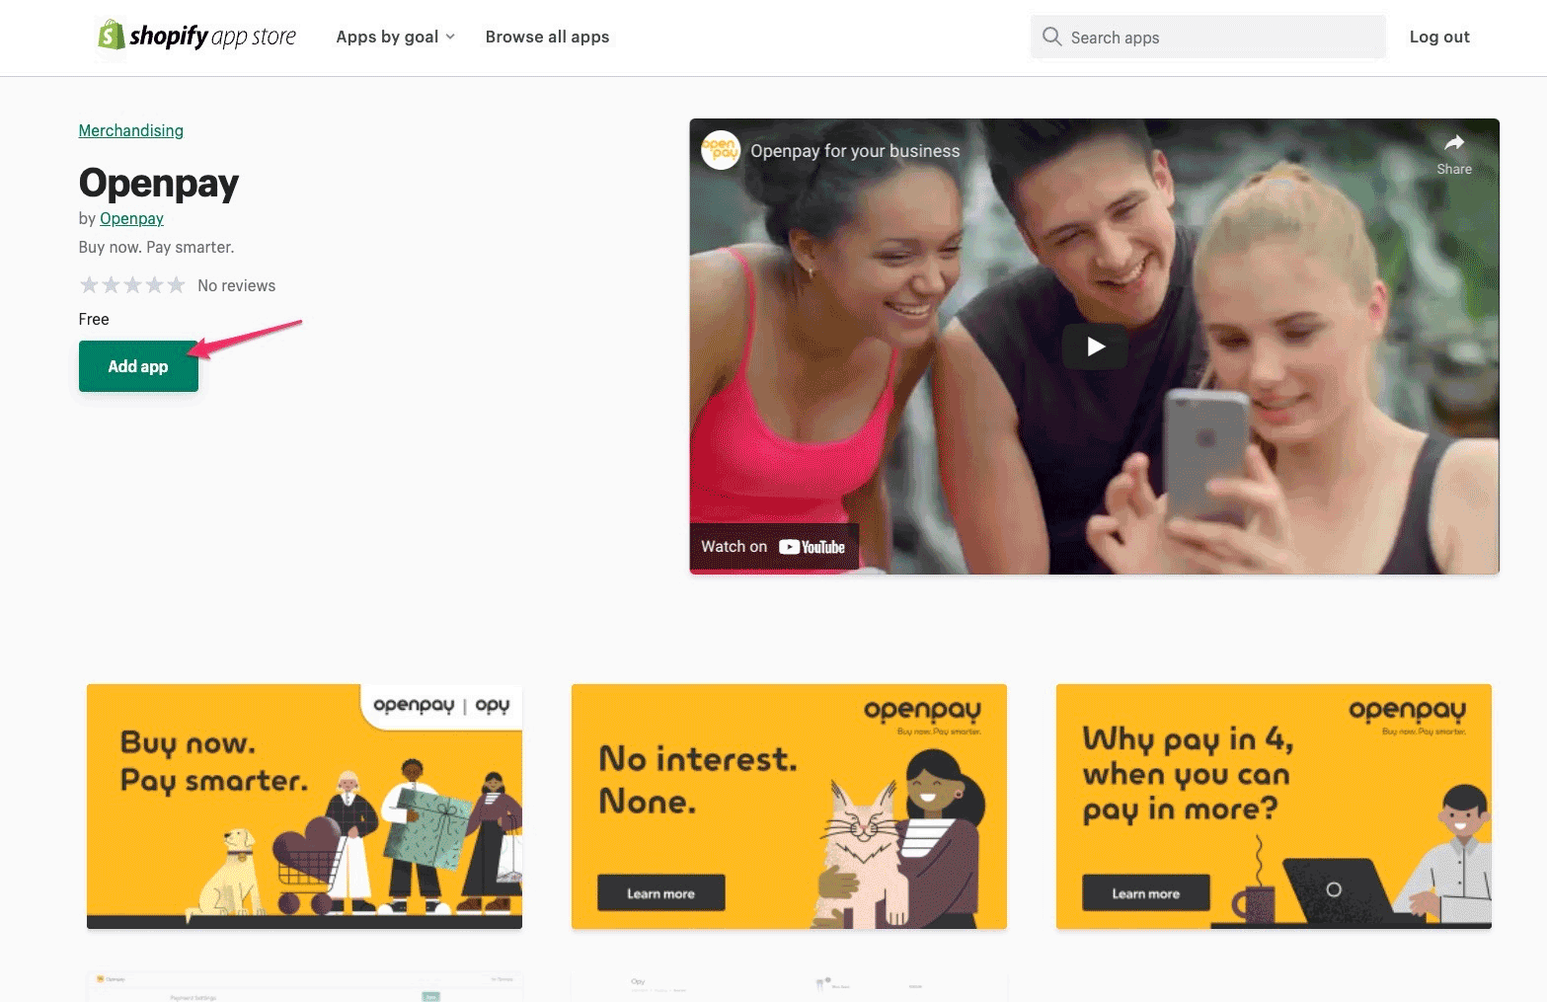
Task: Click the No reviews text
Action: pyautogui.click(x=237, y=285)
